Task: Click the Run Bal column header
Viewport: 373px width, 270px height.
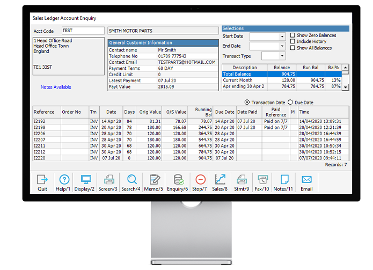Action: [311, 68]
